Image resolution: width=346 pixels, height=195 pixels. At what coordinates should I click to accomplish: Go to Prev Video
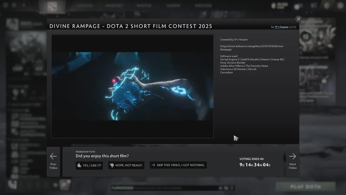pos(53,162)
